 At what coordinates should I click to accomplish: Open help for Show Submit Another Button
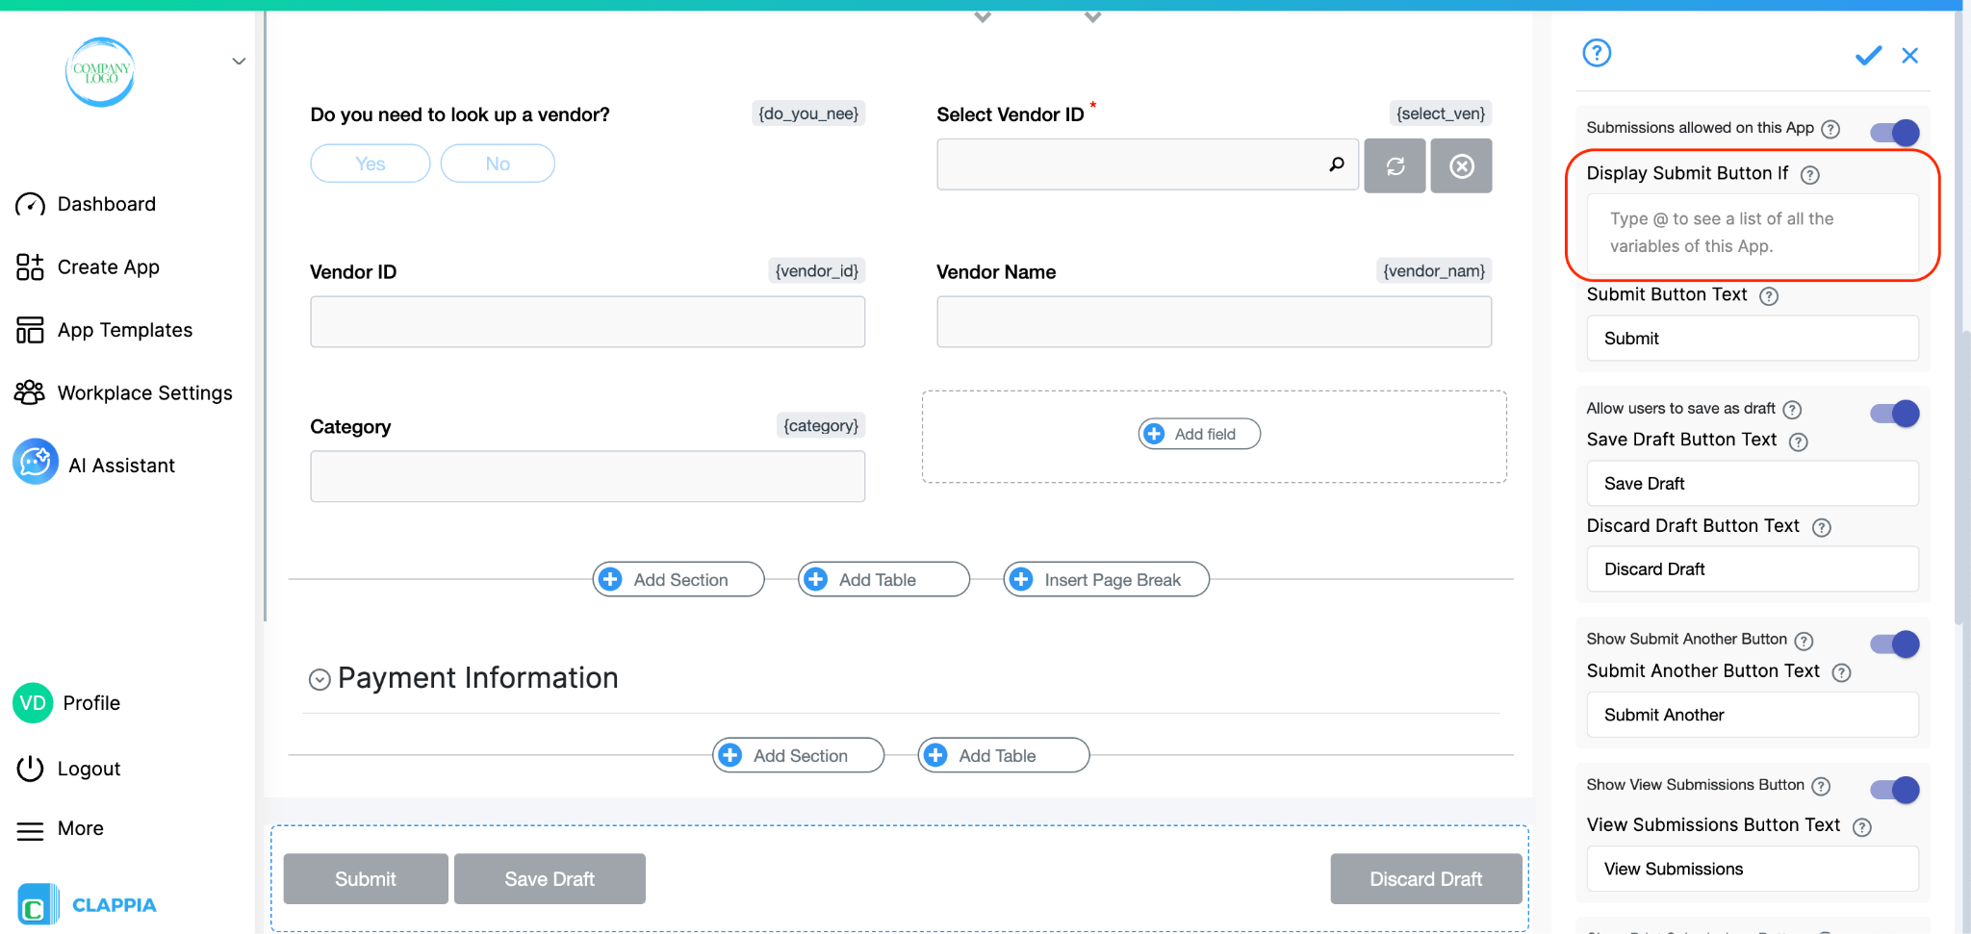click(1805, 641)
